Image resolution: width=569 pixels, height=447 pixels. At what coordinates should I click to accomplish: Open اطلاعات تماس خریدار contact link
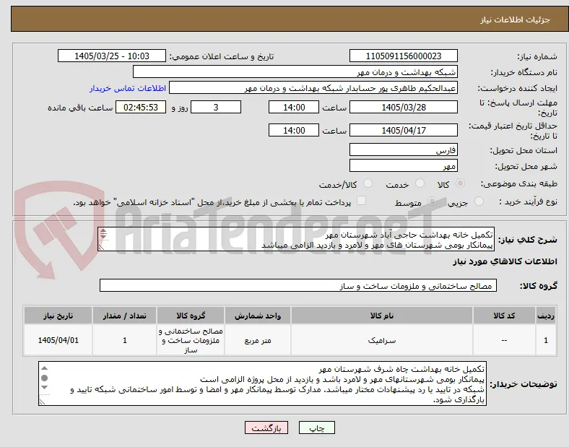click(128, 89)
